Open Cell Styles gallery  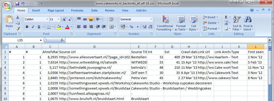(193, 23)
